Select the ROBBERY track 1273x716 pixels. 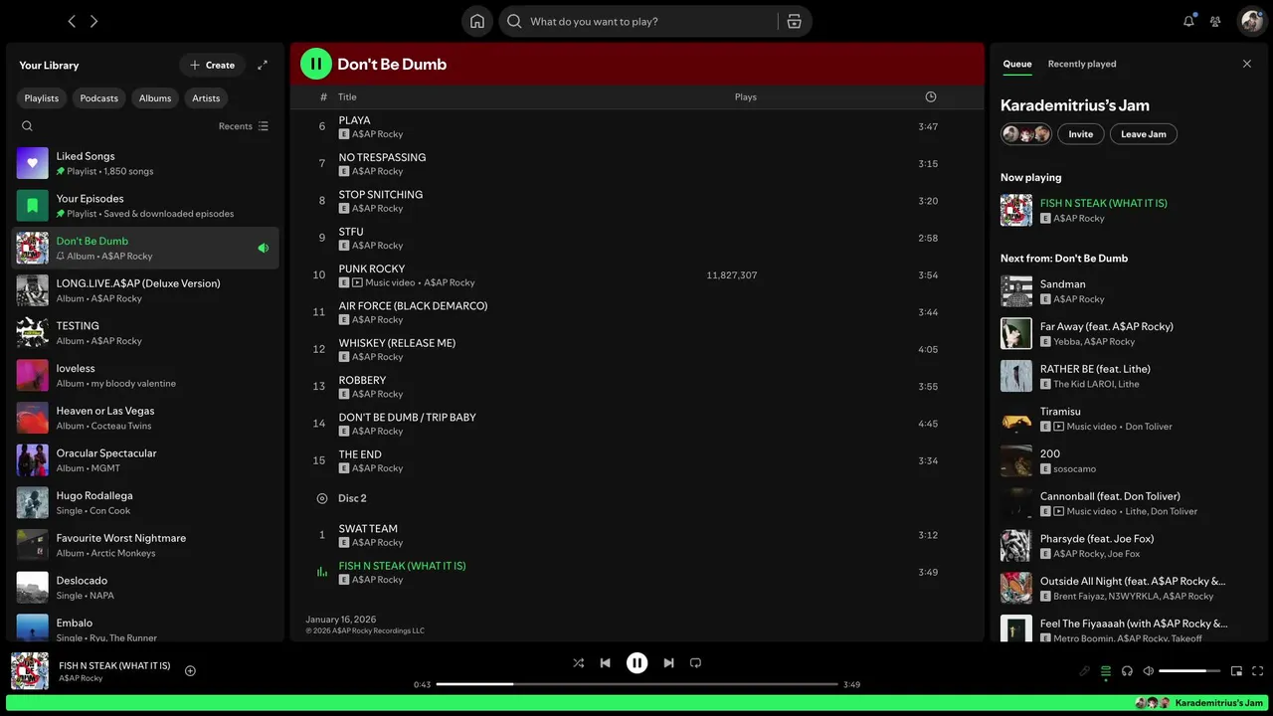(x=636, y=387)
